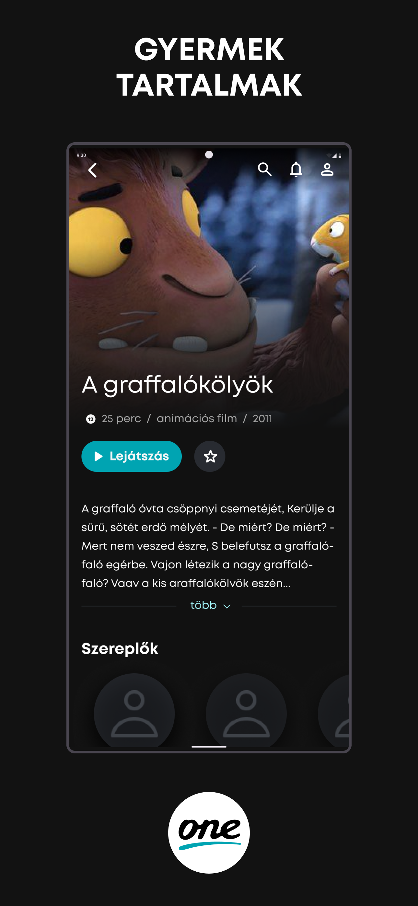Click the Lejátszás play button
Viewport: 418px width, 906px height.
coord(132,456)
